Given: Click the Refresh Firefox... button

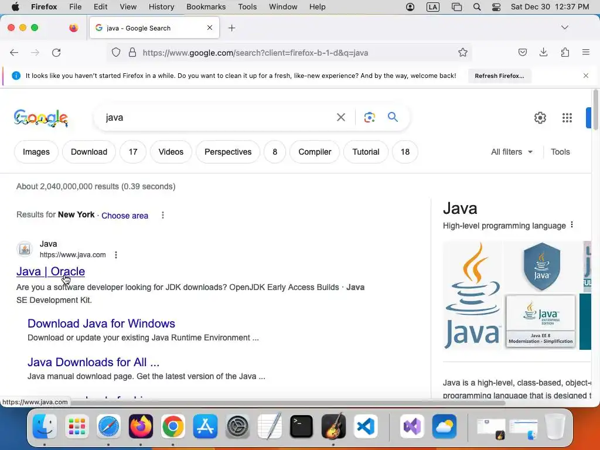Looking at the screenshot, I should pos(499,76).
